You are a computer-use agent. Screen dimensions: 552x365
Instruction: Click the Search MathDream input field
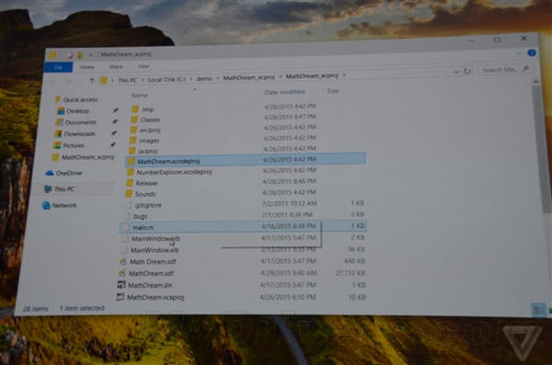pyautogui.click(x=504, y=69)
